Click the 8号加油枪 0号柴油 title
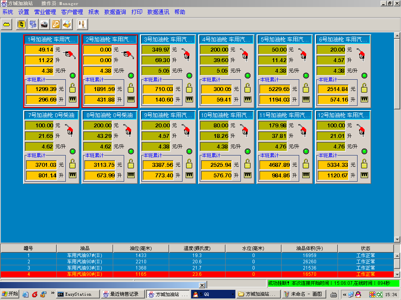 coord(110,115)
